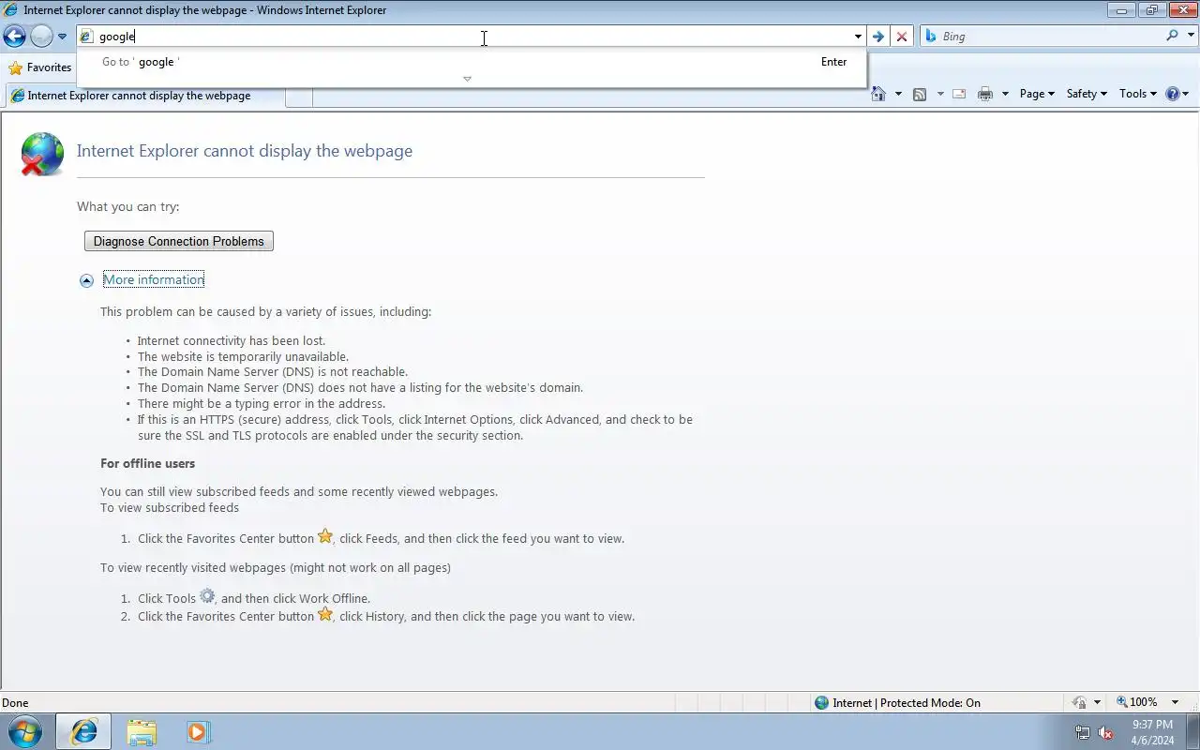Click the text 'For offline users'
Screen dimensions: 1200x750
tap(148, 463)
